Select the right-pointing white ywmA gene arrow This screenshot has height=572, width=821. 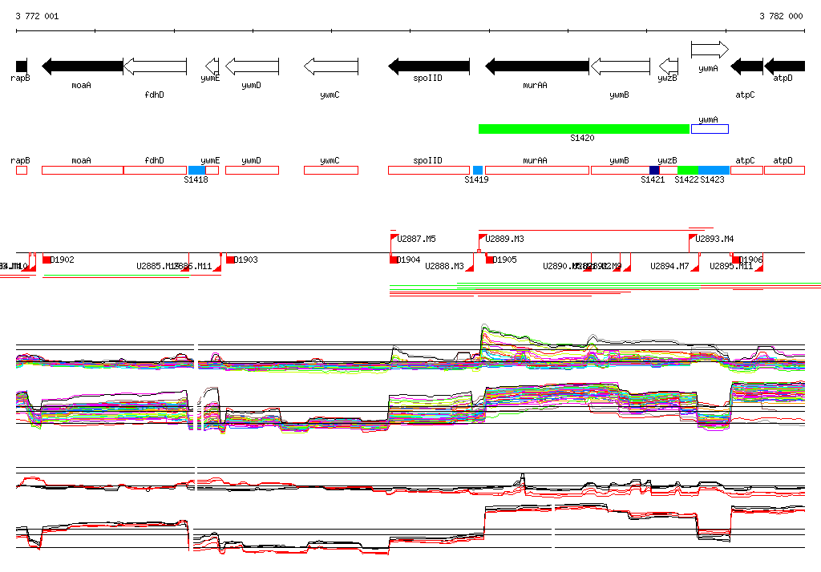[710, 50]
